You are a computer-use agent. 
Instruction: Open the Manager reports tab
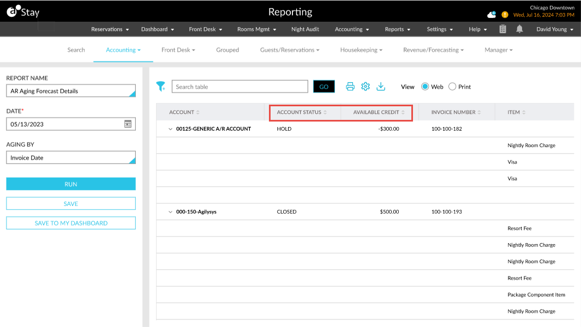click(x=499, y=50)
